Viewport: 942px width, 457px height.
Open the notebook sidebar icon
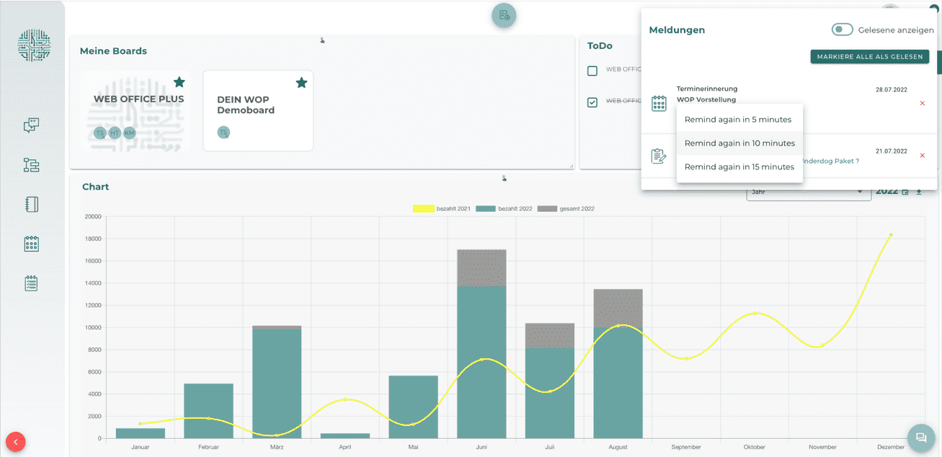(31, 204)
